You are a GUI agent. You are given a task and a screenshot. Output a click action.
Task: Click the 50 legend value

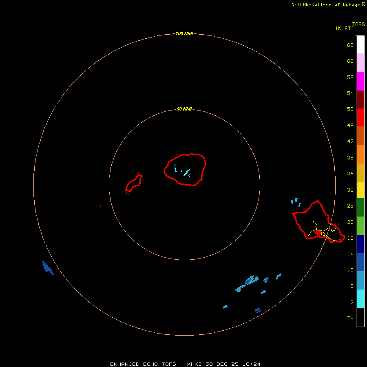tap(350, 109)
